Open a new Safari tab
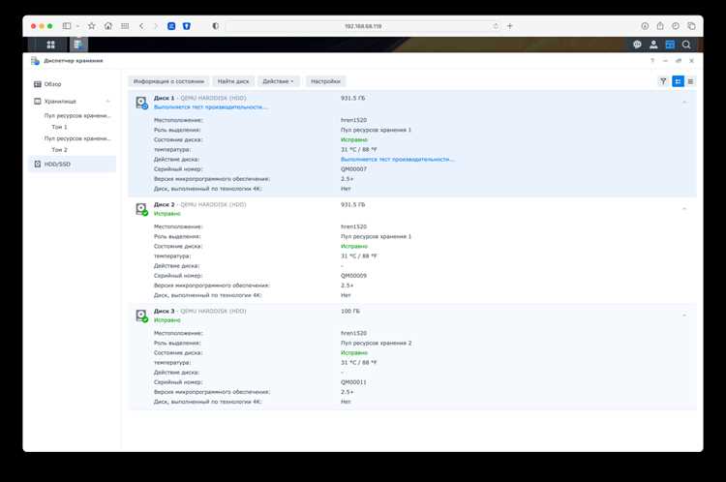 (510, 26)
